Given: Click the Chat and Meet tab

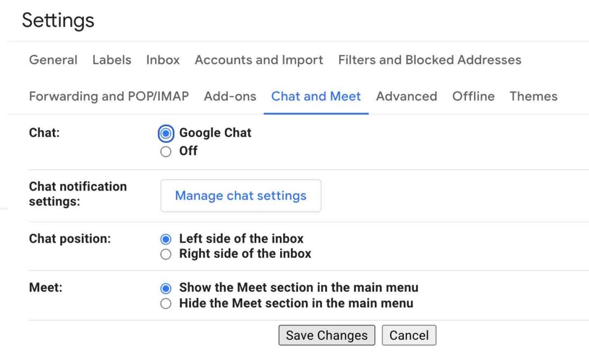Looking at the screenshot, I should (x=316, y=96).
